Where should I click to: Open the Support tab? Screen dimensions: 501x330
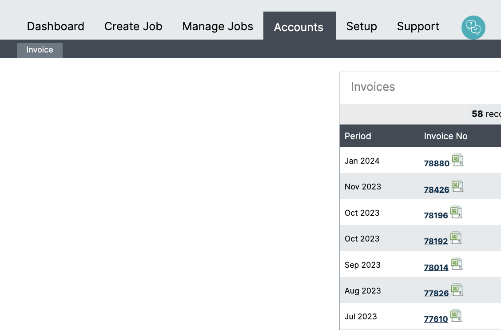418,26
